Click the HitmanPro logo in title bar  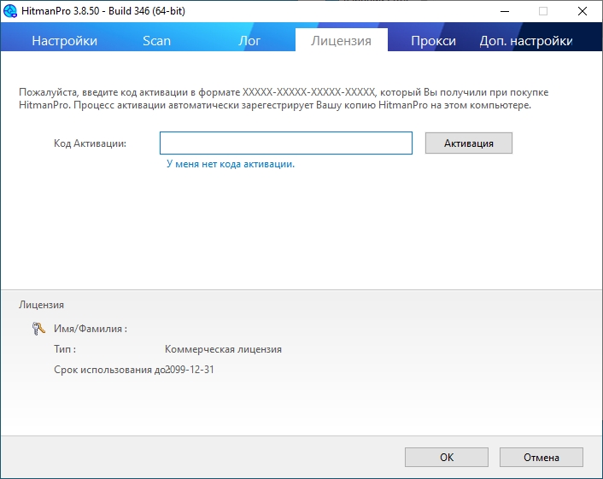[10, 11]
